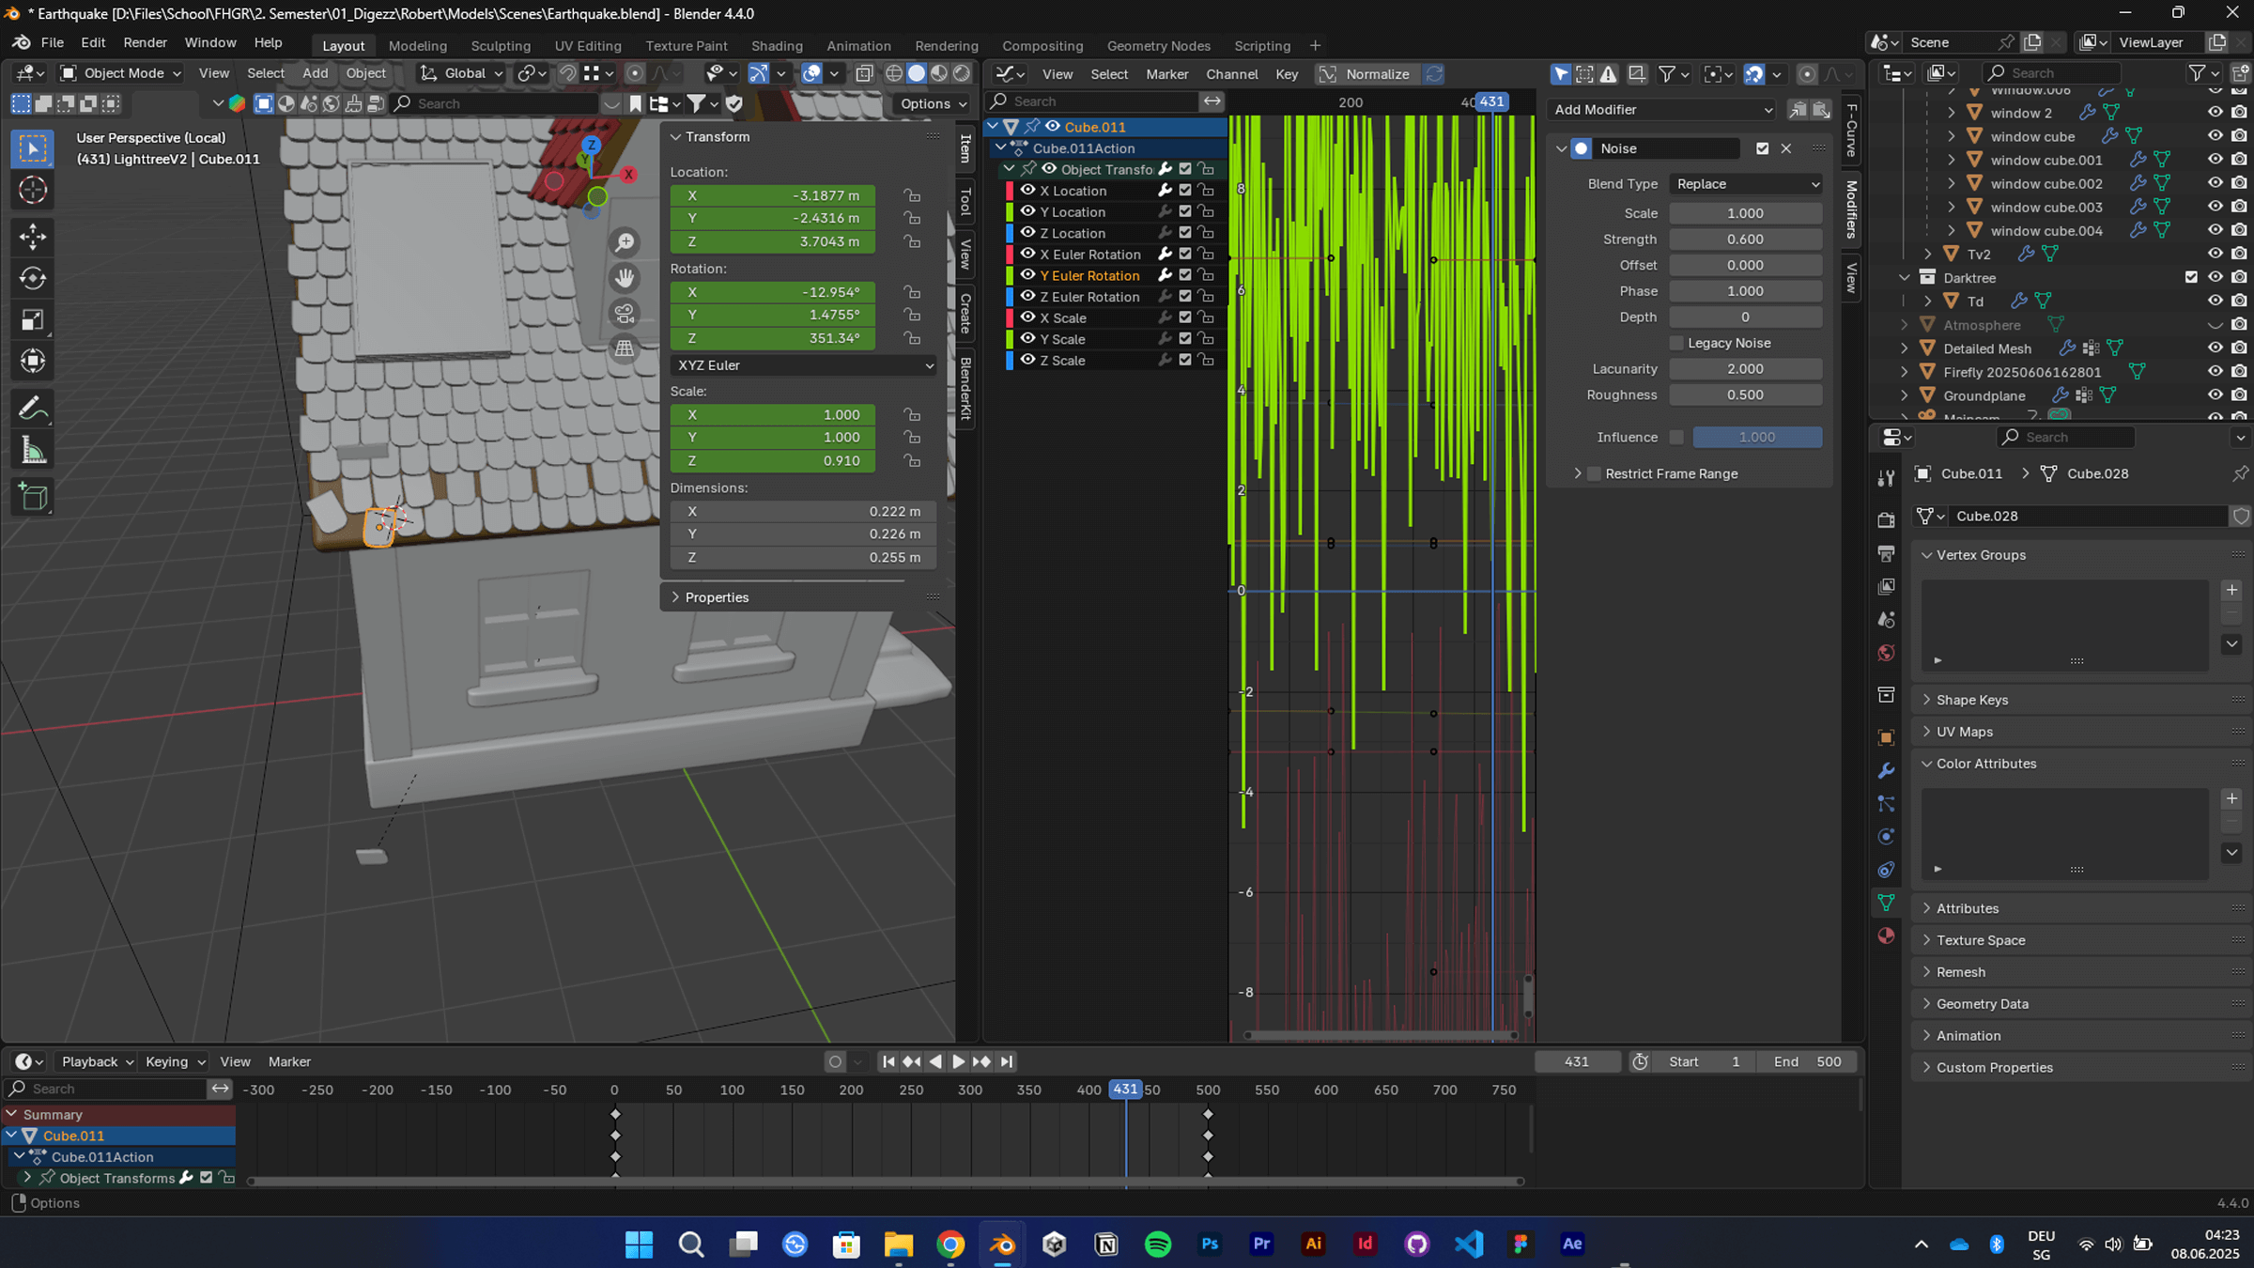Click the Influence 1.000 slider
The height and width of the screenshot is (1268, 2254).
point(1757,437)
